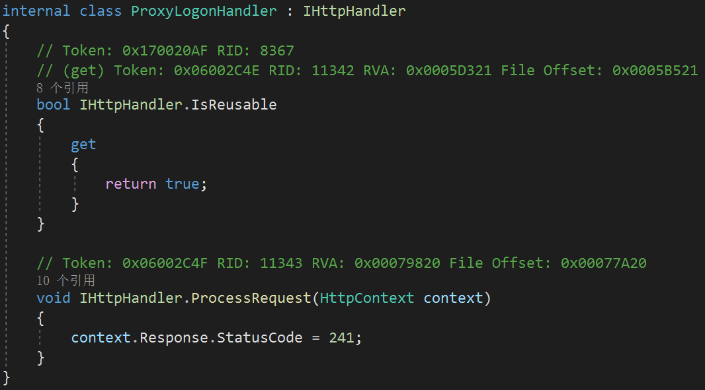Click the IHttpHandler interface in class declaration
This screenshot has height=390, width=705.
(x=354, y=11)
